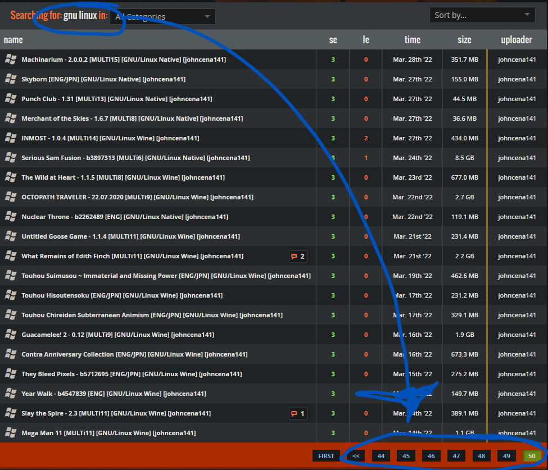The width and height of the screenshot is (548, 470).
Task: Sort results by the uploader column header
Action: click(x=517, y=40)
